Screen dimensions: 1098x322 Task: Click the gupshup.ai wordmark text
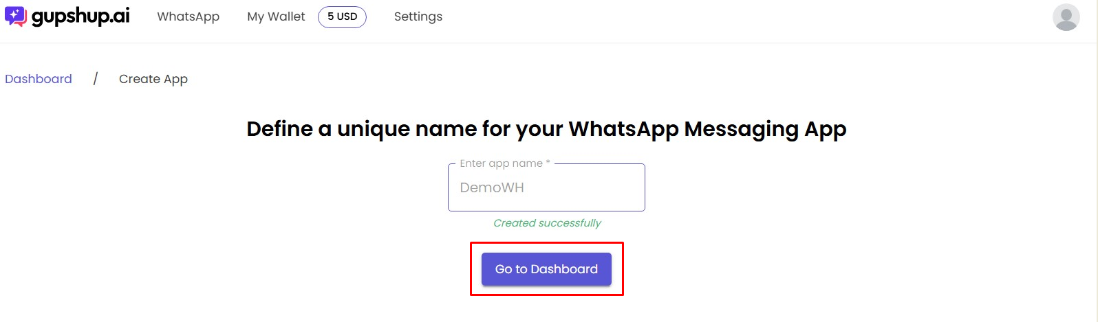coord(80,16)
